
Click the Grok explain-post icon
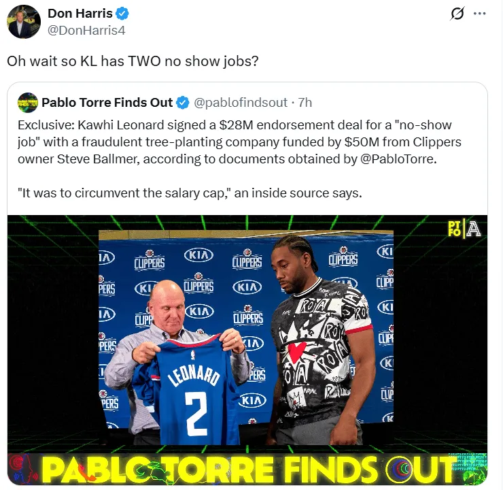coord(457,14)
